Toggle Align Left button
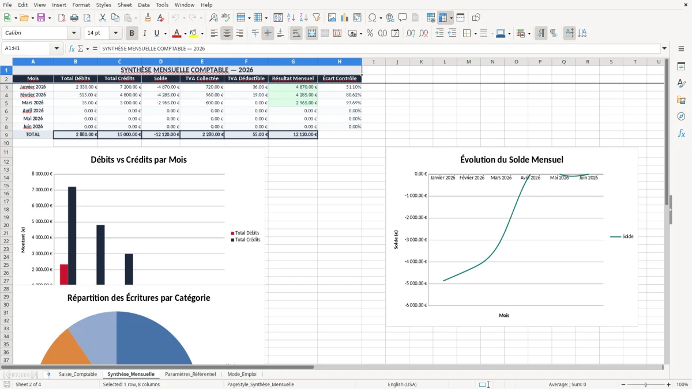Screen dimensions: 692x389 (214, 33)
